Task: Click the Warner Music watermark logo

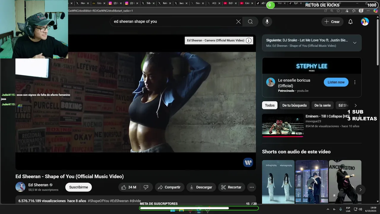Action: click(x=248, y=162)
